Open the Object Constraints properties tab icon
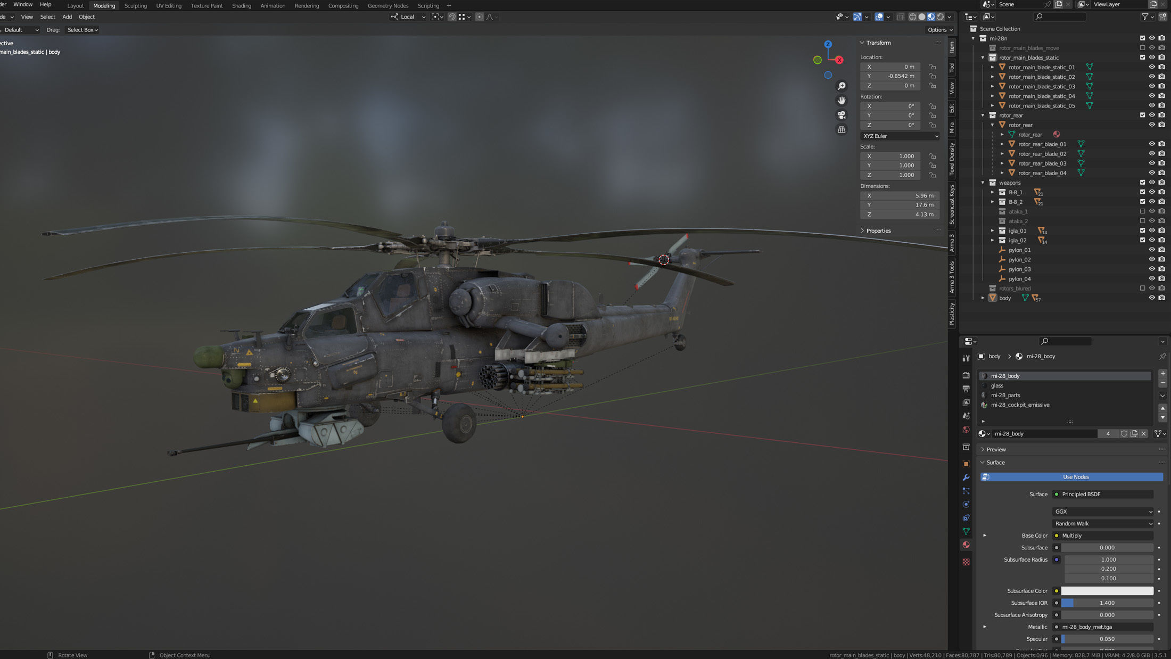 coord(966,518)
